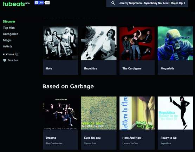Choose the Megadeth artist artwork
Image resolution: width=195 pixels, height=152 pixels.
point(175,43)
